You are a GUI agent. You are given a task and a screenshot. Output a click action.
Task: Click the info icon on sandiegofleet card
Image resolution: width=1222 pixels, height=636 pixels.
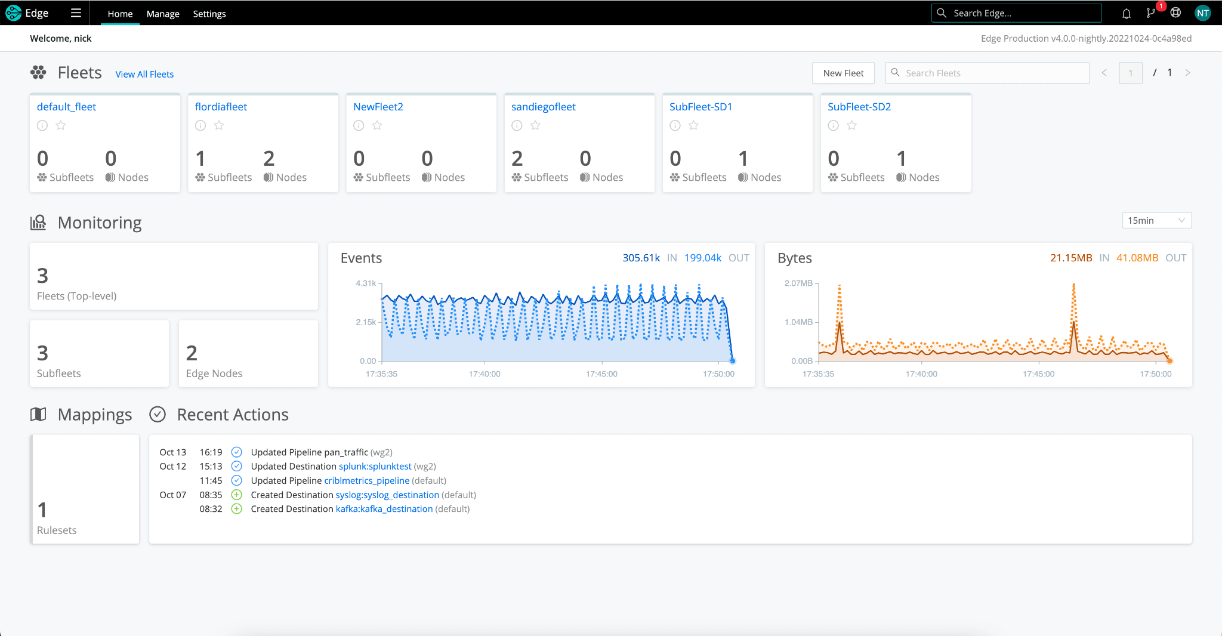coord(517,125)
